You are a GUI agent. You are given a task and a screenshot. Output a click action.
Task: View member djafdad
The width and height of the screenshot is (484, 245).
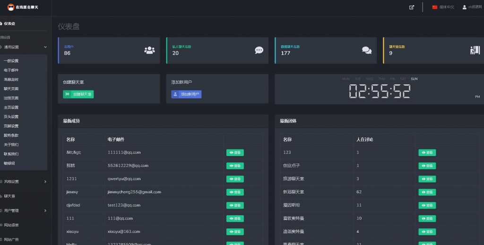pos(235,205)
